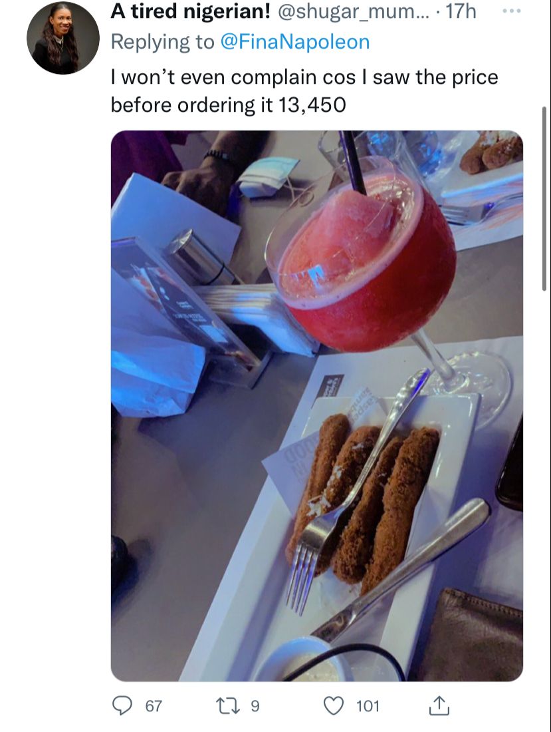This screenshot has height=732, width=551.
Task: Click the vertical scrollbar on the right
Action: 544,198
